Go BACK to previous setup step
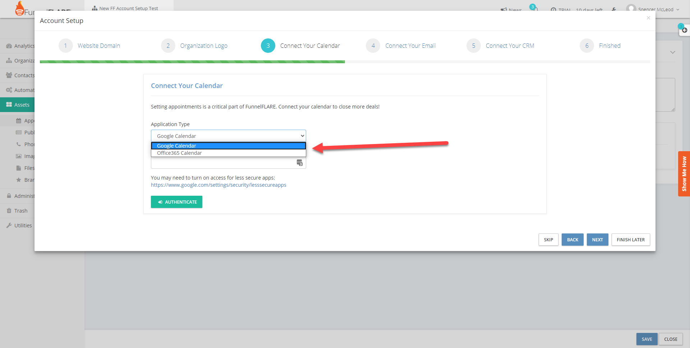This screenshot has height=348, width=690. (572, 240)
